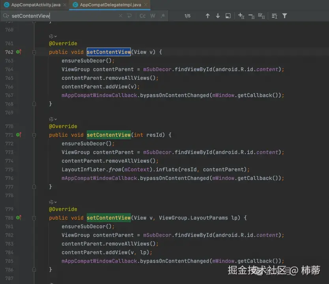
Task: Go to previous occurrence arrow
Action: click(x=207, y=16)
